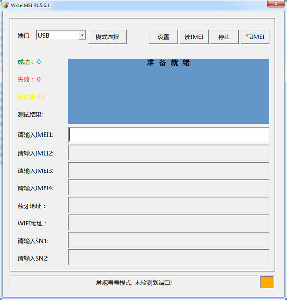Close the WriteIMEI window
The height and width of the screenshot is (300, 287).
(x=275, y=4)
